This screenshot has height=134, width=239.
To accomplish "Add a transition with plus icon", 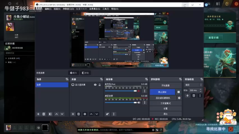I will 188,96.
